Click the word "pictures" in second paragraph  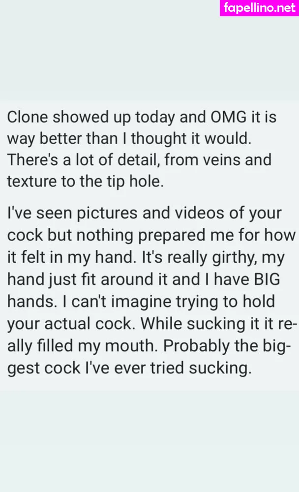tap(107, 214)
